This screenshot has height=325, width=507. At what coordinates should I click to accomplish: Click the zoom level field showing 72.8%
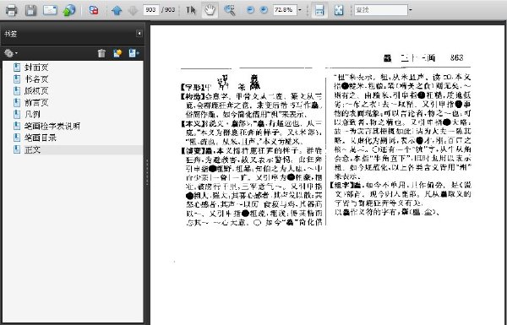pos(285,10)
